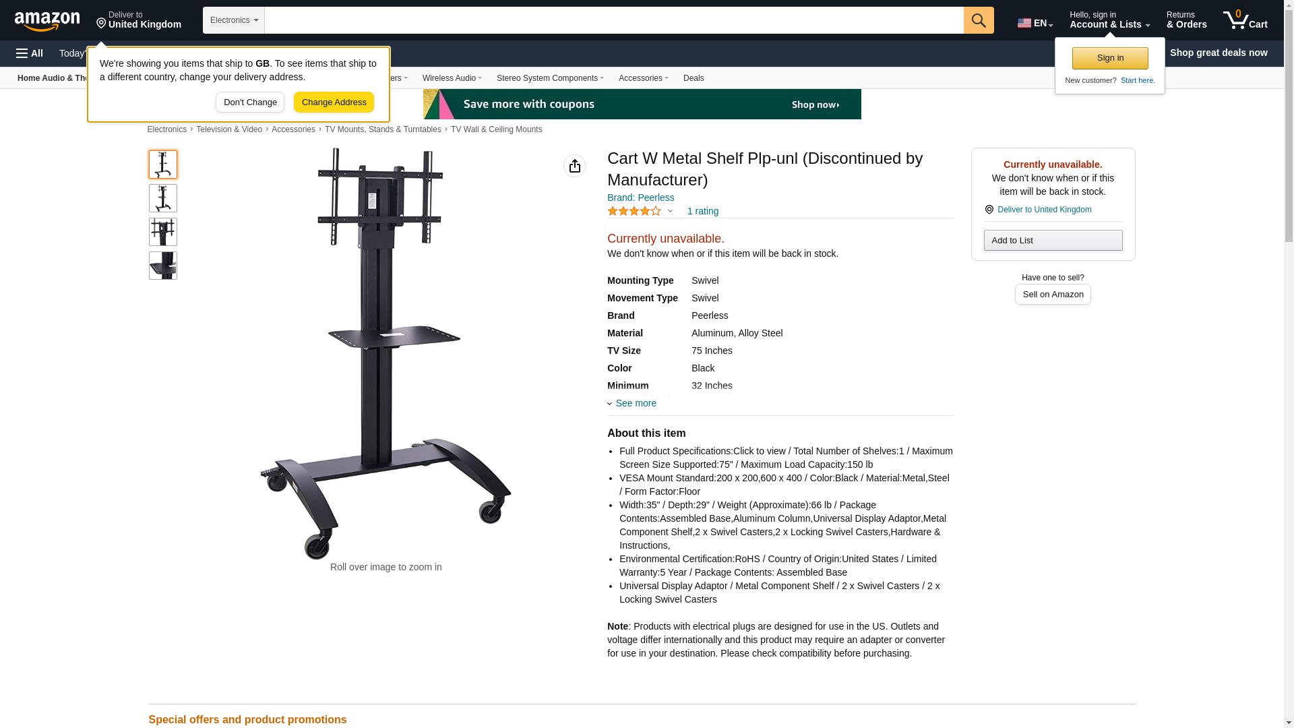Click the yellow Sign in button
The height and width of the screenshot is (728, 1294).
[x=1110, y=58]
